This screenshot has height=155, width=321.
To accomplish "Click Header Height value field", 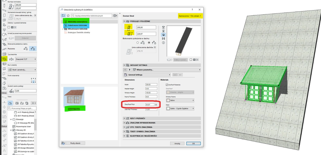I will [151, 88].
